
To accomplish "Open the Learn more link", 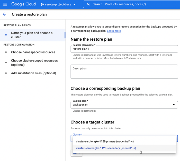I will coord(114,31).
